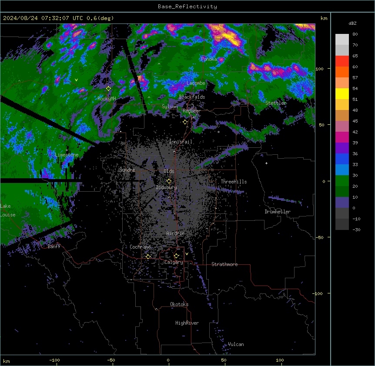Viewport: 375px width, 366px height.
Task: Click the -30 value on dBZ scale
Action: (x=356, y=230)
